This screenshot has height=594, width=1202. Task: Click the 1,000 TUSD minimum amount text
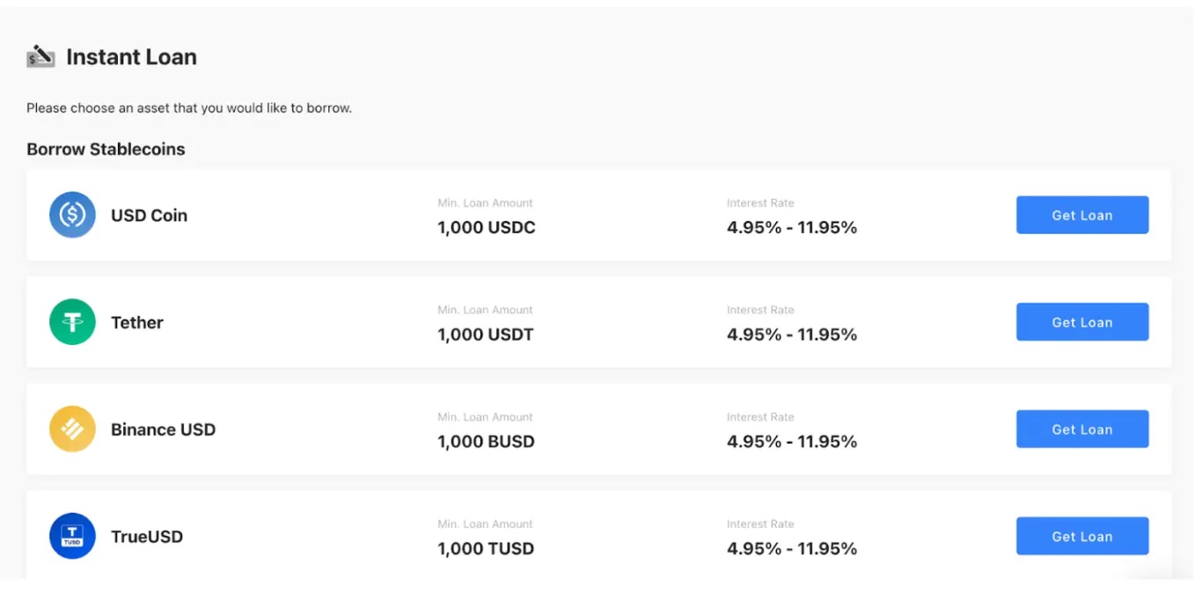[x=486, y=548]
